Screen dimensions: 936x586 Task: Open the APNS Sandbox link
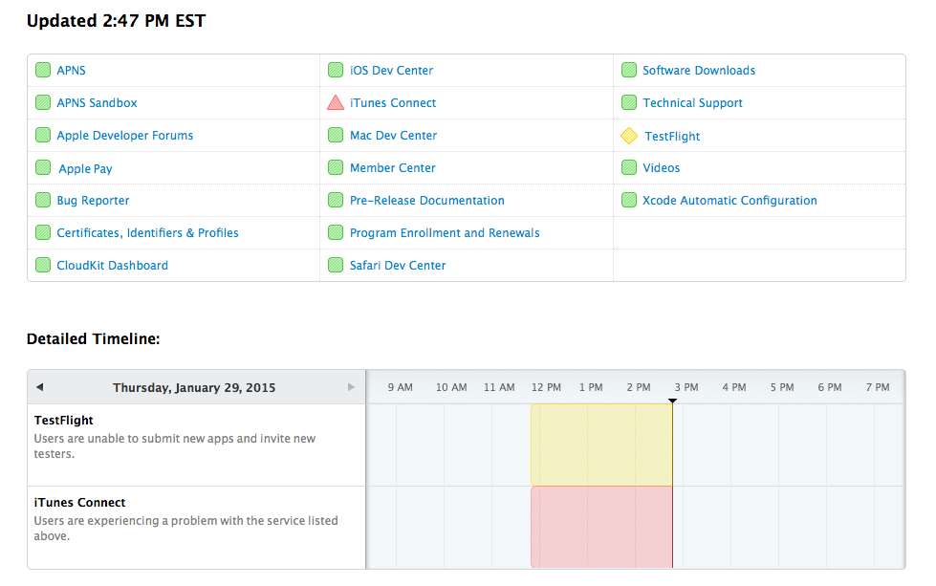click(x=97, y=102)
